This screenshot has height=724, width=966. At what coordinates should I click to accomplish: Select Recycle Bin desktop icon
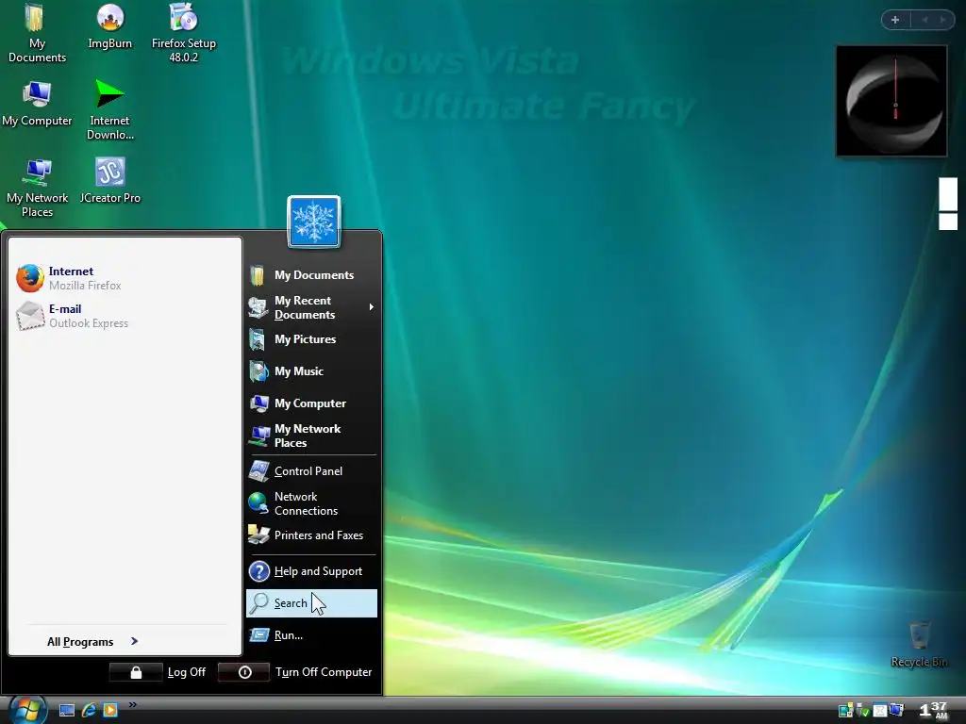pyautogui.click(x=919, y=644)
